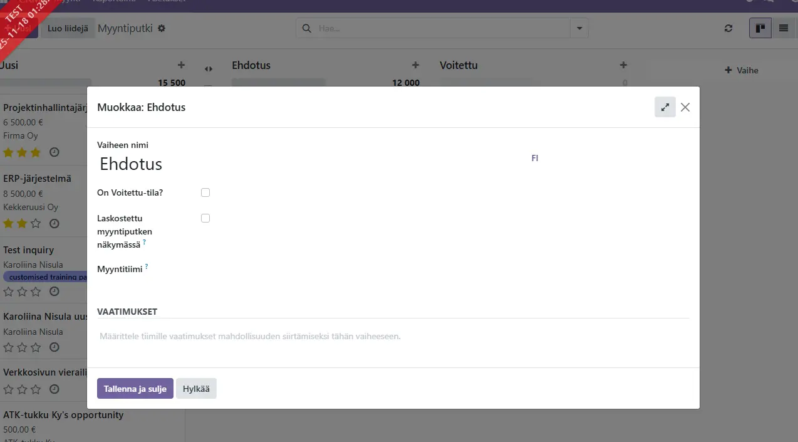Add a new card in the Voitettu column

click(x=623, y=65)
